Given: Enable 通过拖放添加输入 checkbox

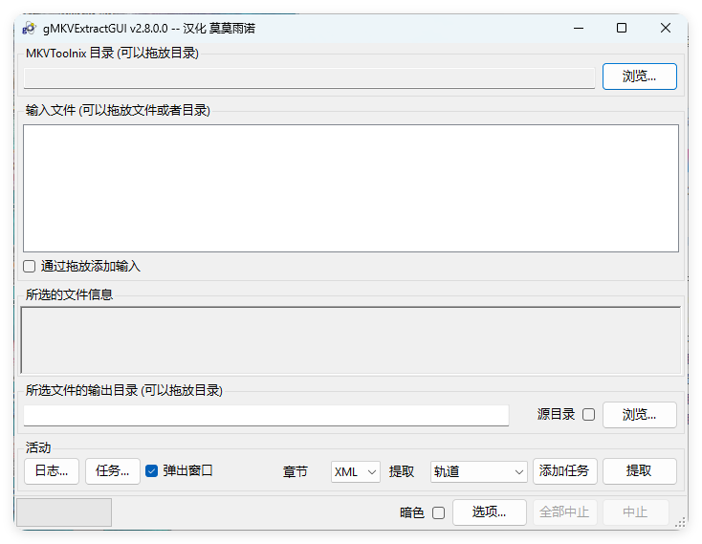Looking at the screenshot, I should 30,267.
